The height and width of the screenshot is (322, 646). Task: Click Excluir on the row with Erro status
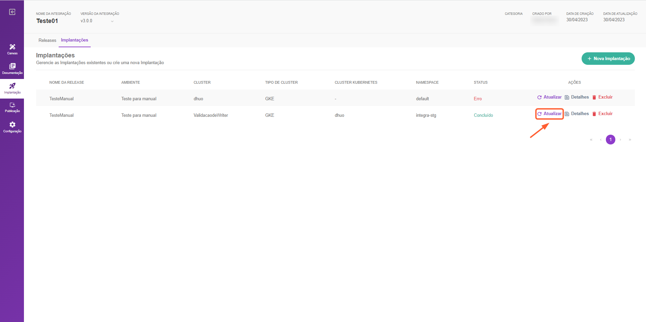tap(602, 97)
